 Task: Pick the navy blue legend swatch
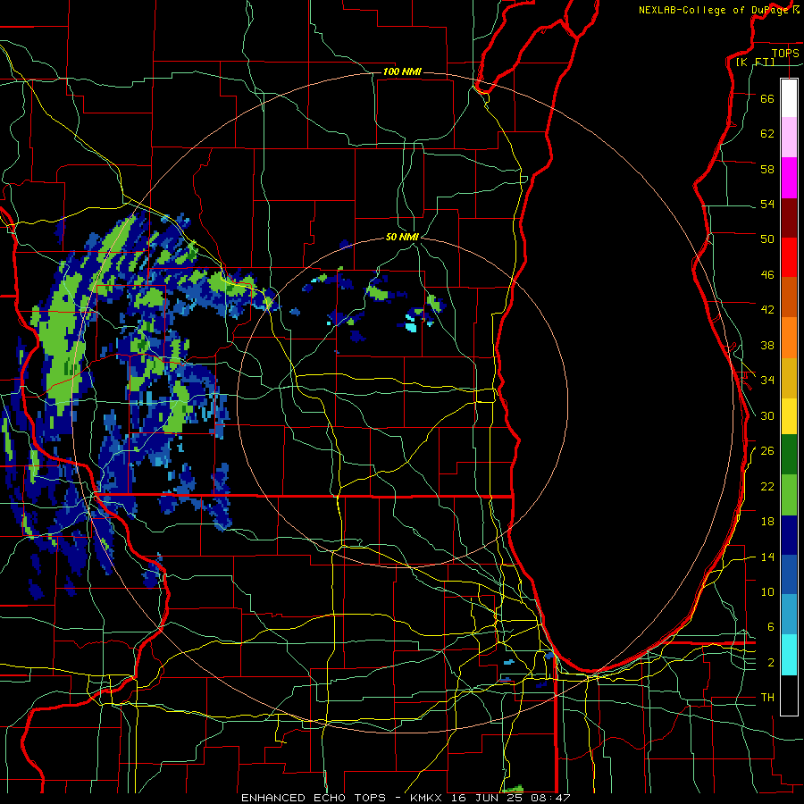pos(789,535)
